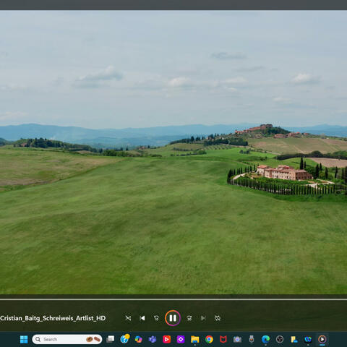Seek using the video progress bar
This screenshot has width=347, height=347.
pos(173,299)
